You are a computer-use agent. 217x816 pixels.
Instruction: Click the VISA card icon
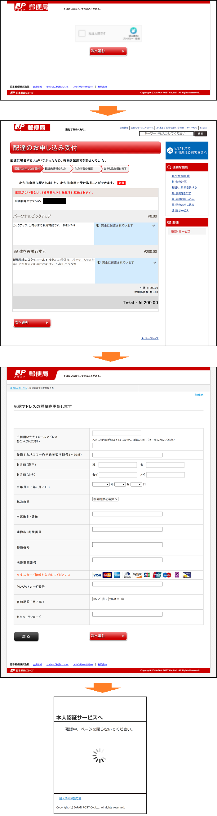tap(97, 575)
